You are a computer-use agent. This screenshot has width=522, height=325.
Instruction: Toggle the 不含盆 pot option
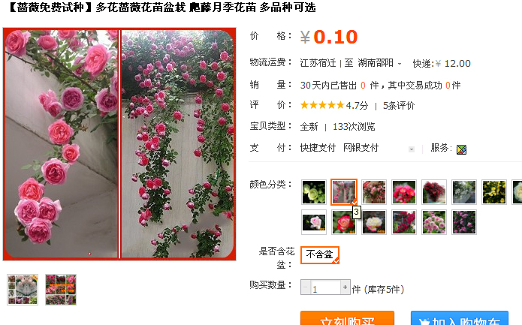pos(320,255)
